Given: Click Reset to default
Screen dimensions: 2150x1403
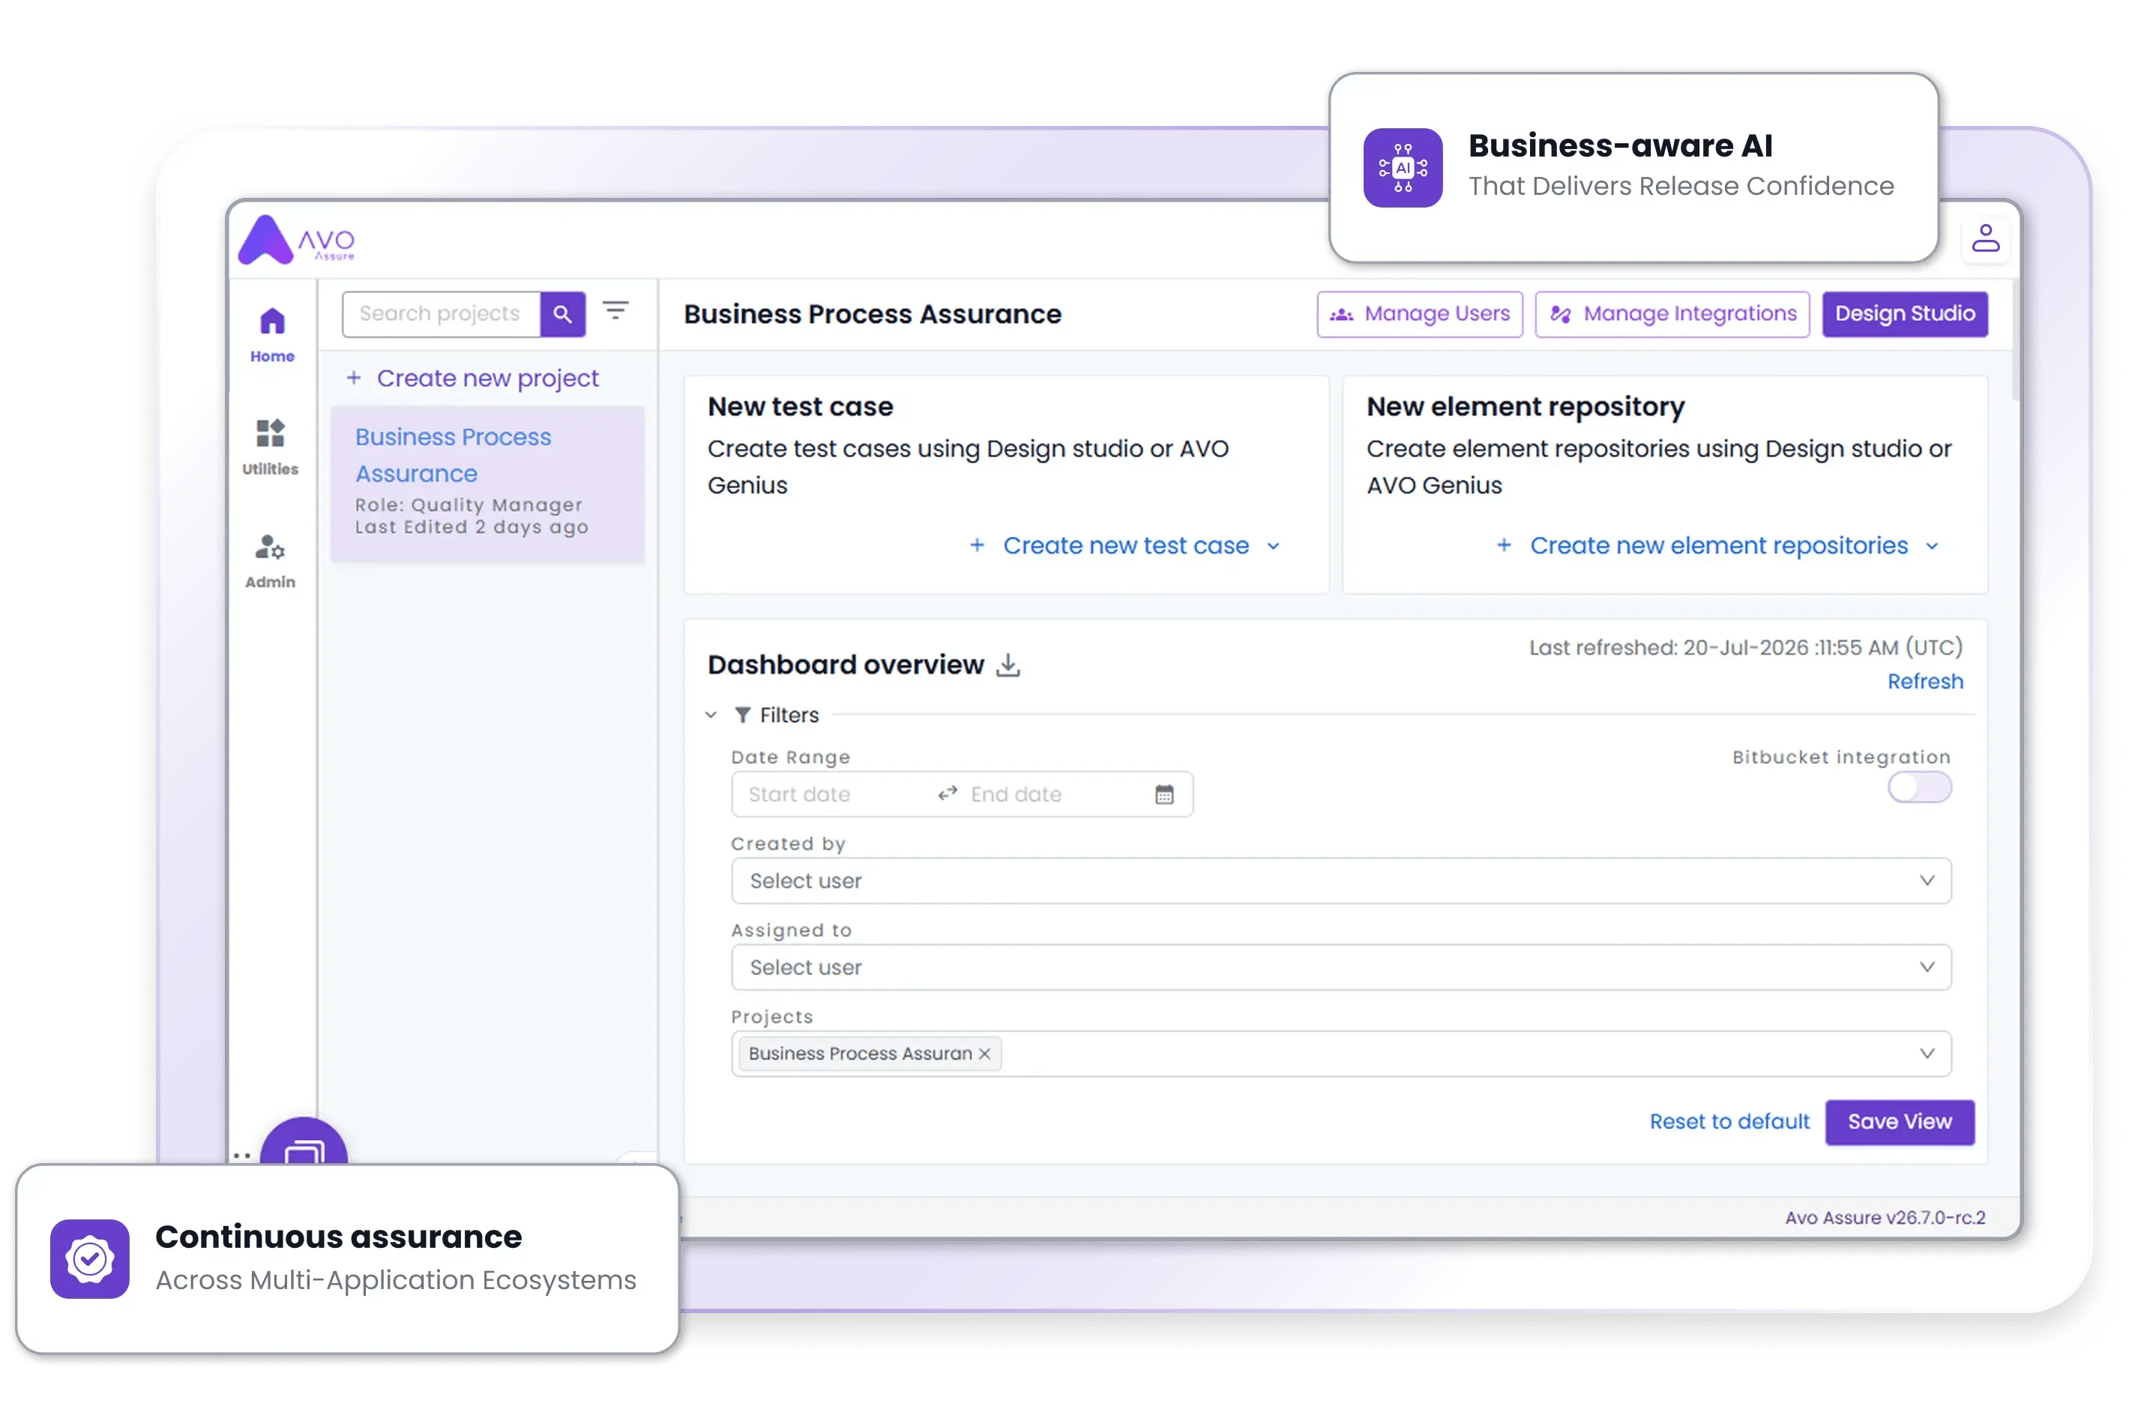Looking at the screenshot, I should click(x=1729, y=1122).
